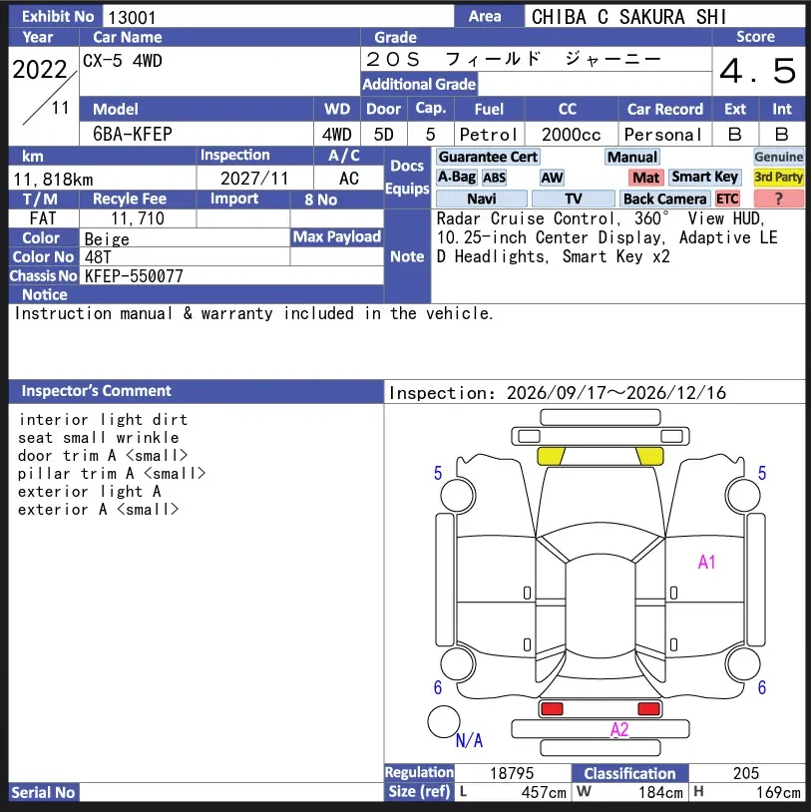Click the Genuine equipment badge
The width and height of the screenshot is (811, 812).
coord(778,157)
